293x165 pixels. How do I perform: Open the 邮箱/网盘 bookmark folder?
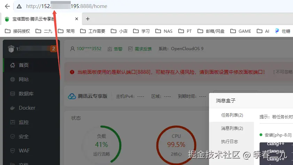(211, 31)
